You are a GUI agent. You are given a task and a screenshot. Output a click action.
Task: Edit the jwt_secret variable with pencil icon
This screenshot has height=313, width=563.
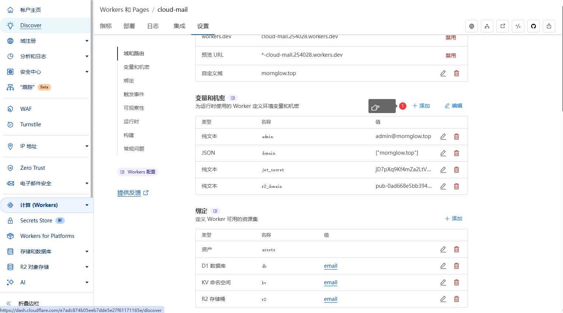(443, 170)
